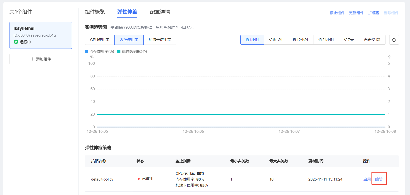Select the 近24小时 time range
The image size is (410, 195).
tap(326, 40)
